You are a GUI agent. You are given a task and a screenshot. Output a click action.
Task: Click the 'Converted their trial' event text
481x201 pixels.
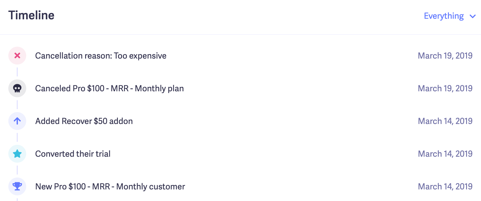(73, 154)
